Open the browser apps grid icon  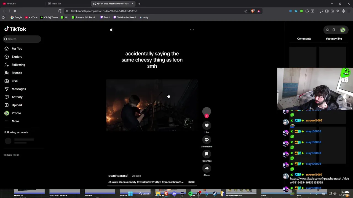click(4, 17)
